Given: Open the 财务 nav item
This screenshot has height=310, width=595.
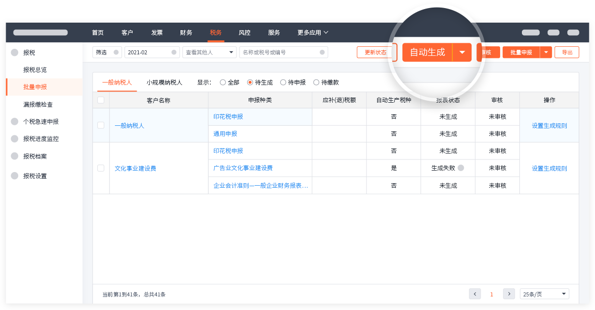Looking at the screenshot, I should click(186, 33).
